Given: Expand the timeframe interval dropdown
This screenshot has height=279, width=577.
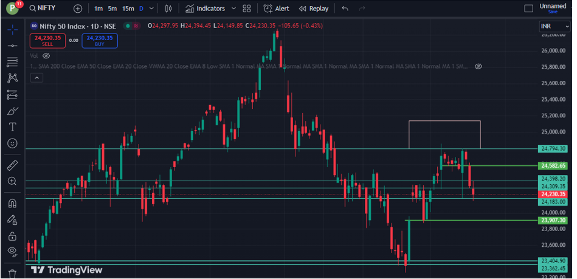Looking at the screenshot, I should click(151, 9).
